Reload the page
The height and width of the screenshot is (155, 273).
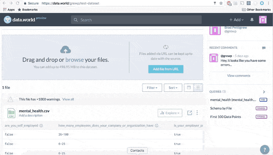(x=18, y=3)
